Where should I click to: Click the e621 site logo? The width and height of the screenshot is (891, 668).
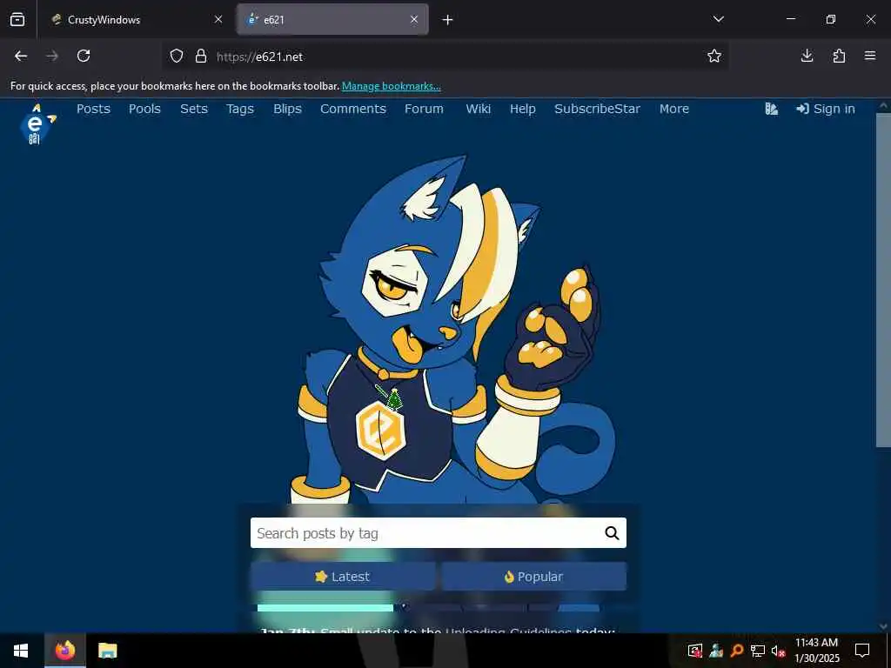37,124
